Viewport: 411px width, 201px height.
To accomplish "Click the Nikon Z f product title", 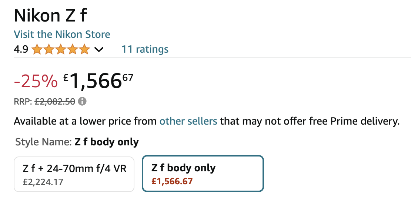I will coord(50,16).
